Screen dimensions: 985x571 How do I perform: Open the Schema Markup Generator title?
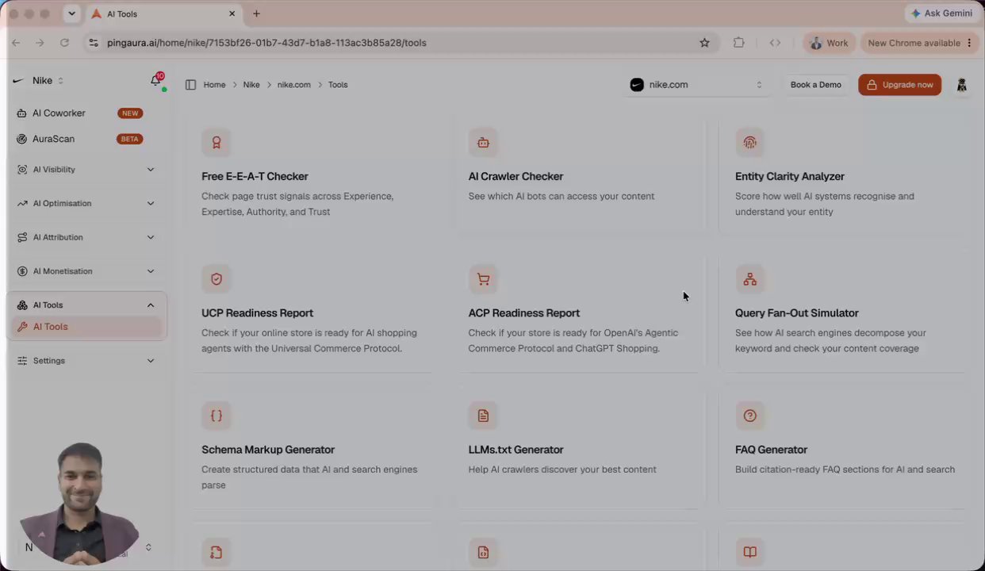[x=268, y=450]
